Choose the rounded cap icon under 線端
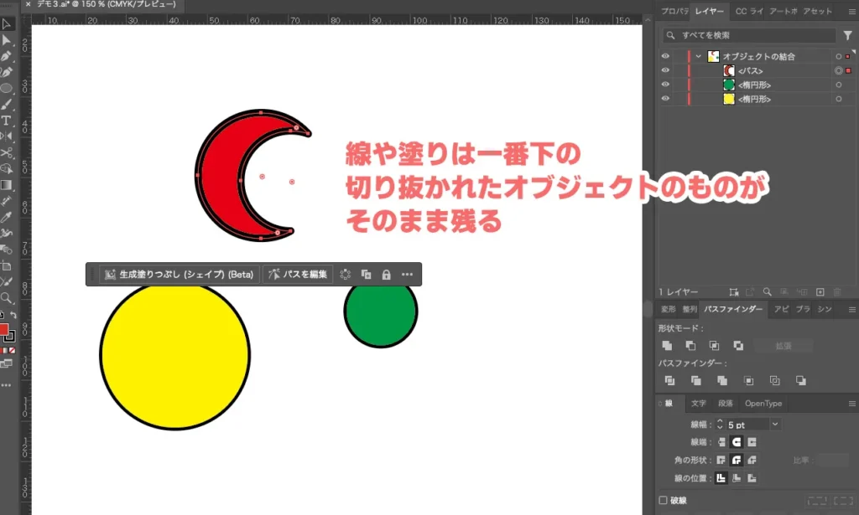The width and height of the screenshot is (859, 515). coord(737,441)
